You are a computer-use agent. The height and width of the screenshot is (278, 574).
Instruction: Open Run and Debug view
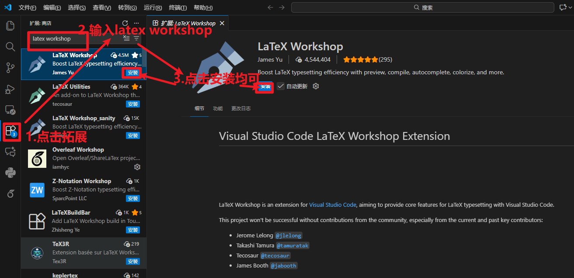[x=10, y=89]
